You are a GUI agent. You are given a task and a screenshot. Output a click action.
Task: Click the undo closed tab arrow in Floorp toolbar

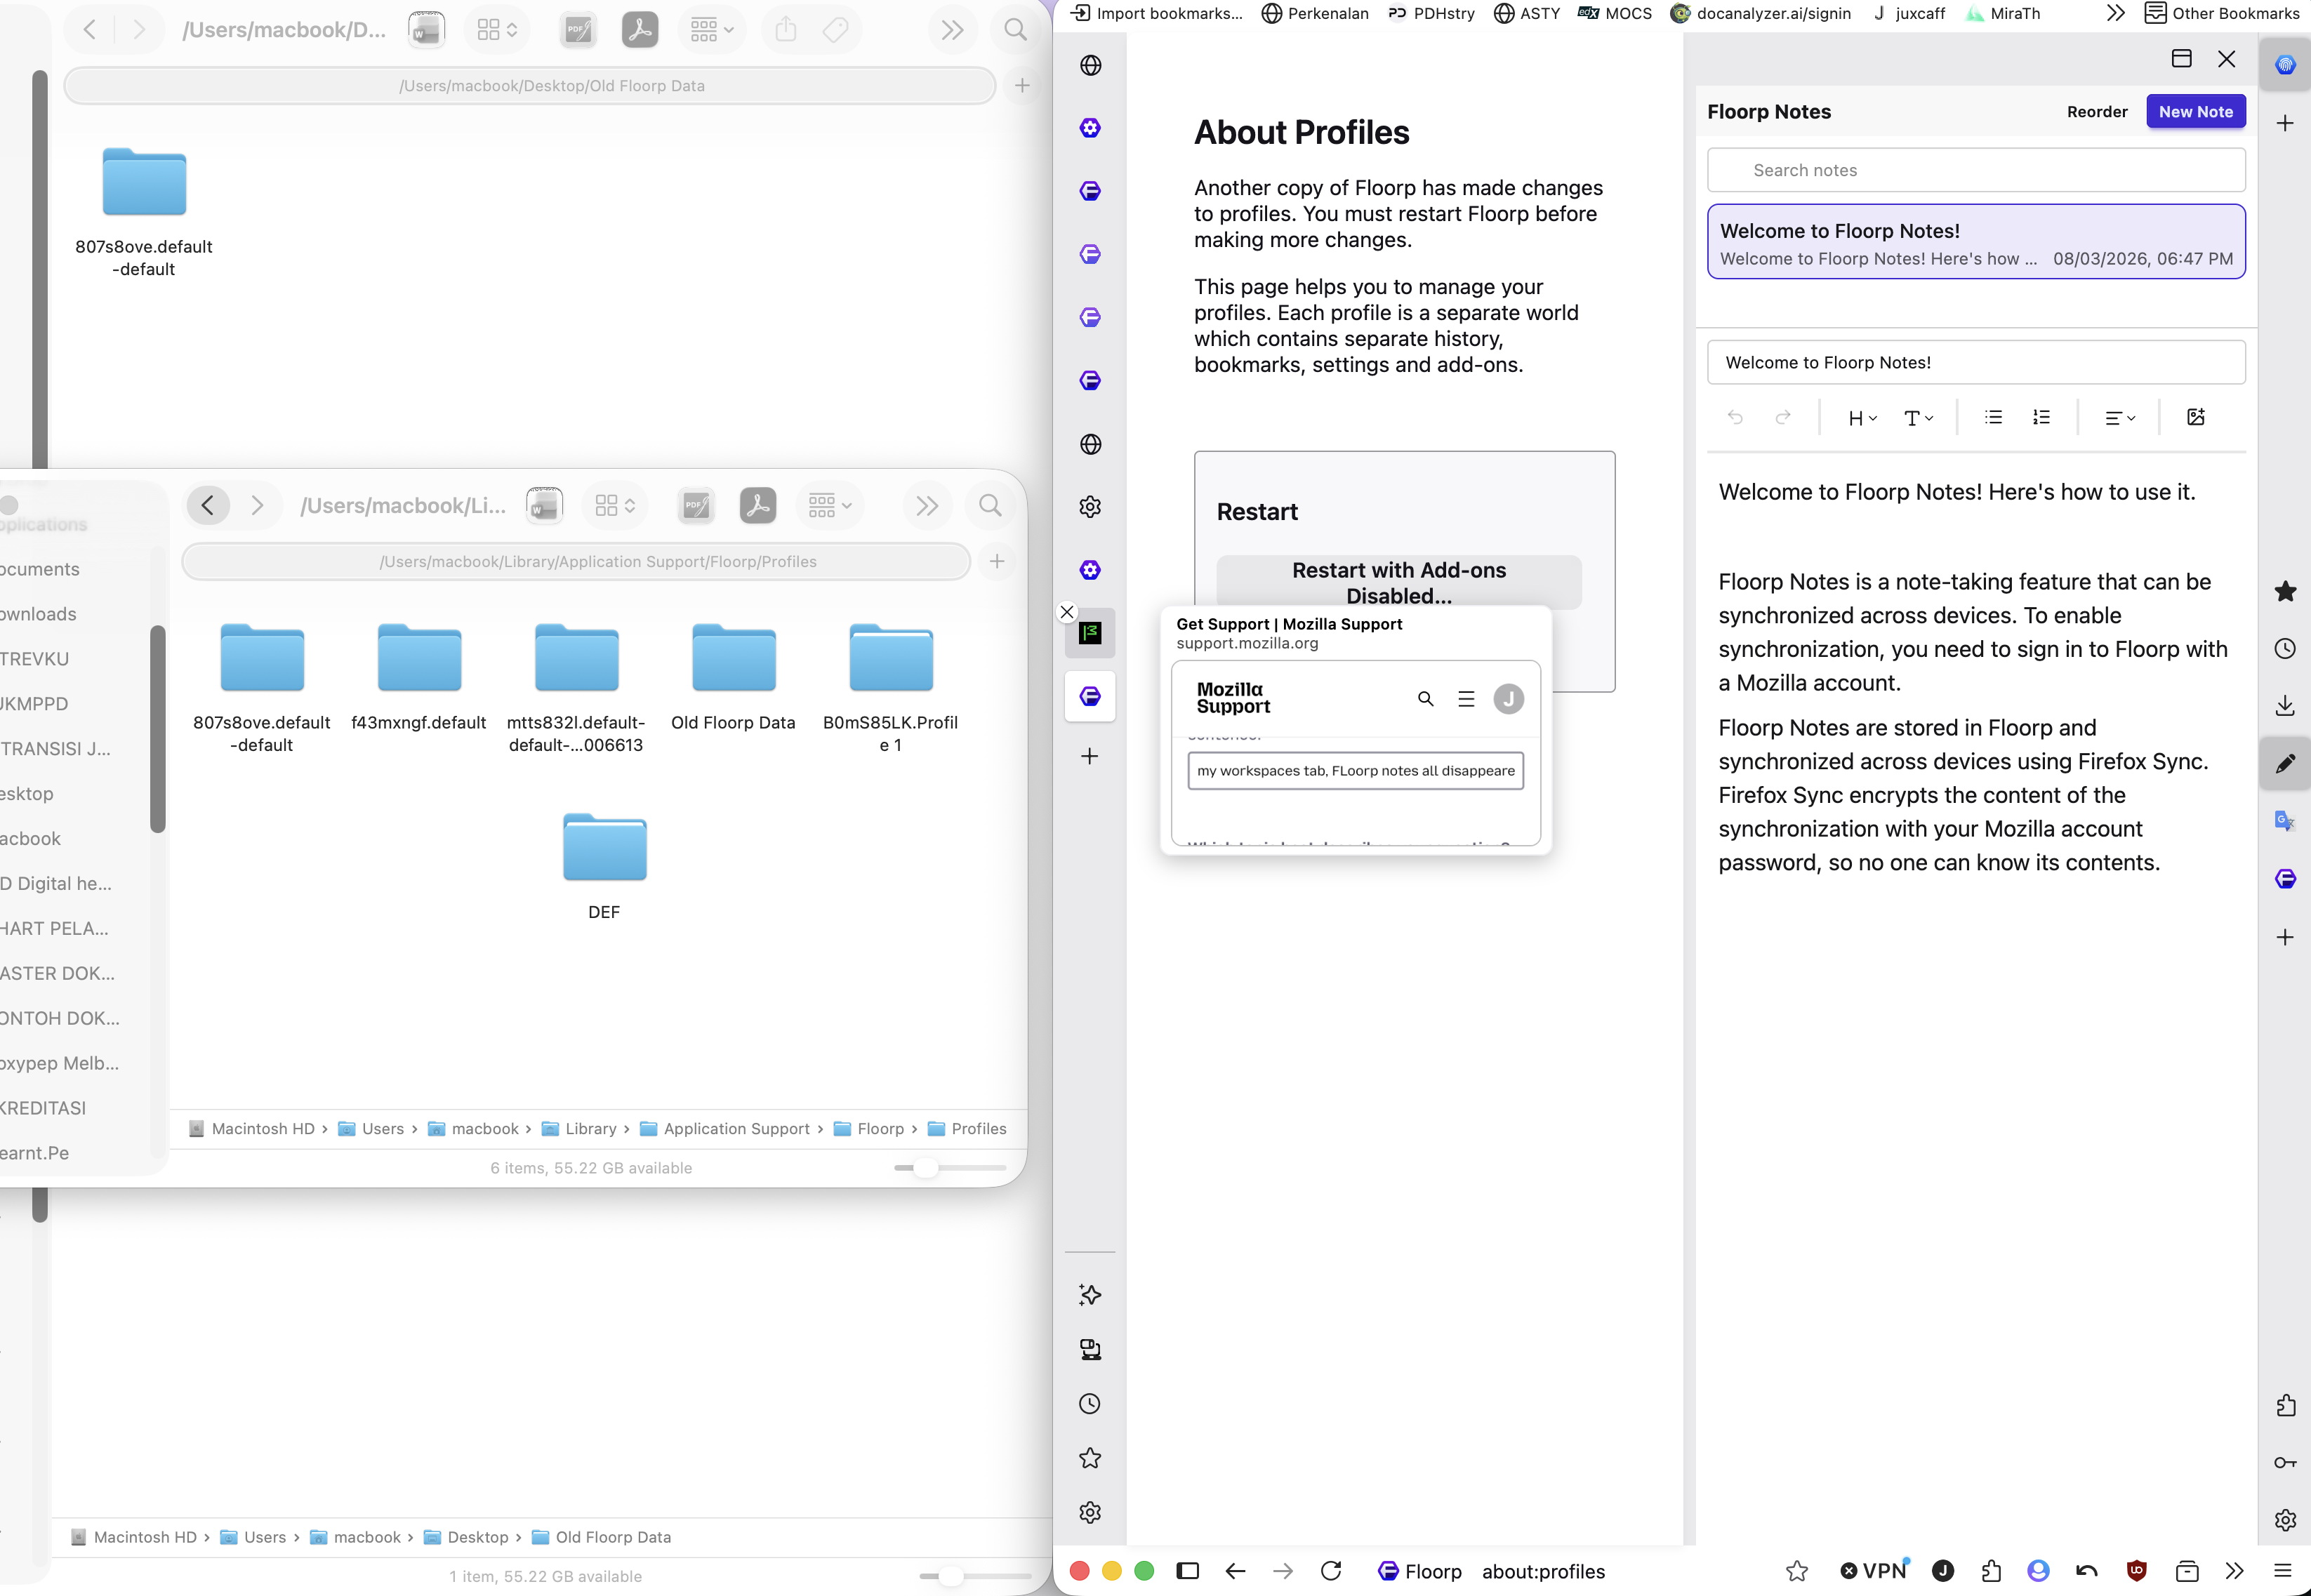(2087, 1571)
